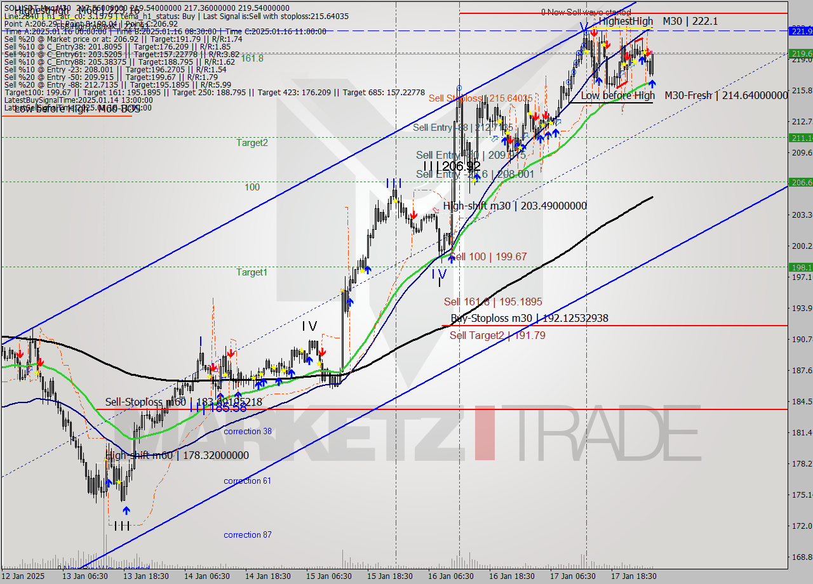813x584 pixels.
Task: Click the '14 Jan 06:30' time label
Action: coord(206,576)
